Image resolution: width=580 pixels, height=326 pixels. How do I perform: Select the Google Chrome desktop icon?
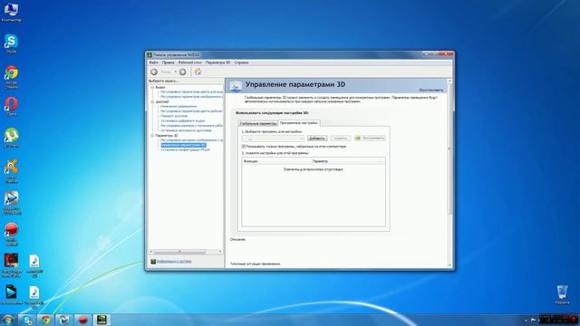coord(11,77)
